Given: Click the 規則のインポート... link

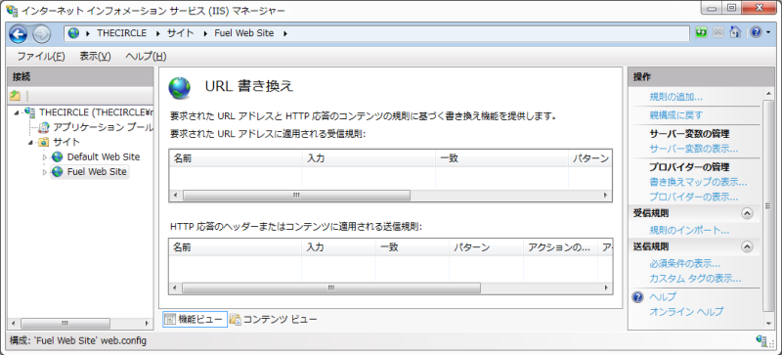Looking at the screenshot, I should point(689,230).
